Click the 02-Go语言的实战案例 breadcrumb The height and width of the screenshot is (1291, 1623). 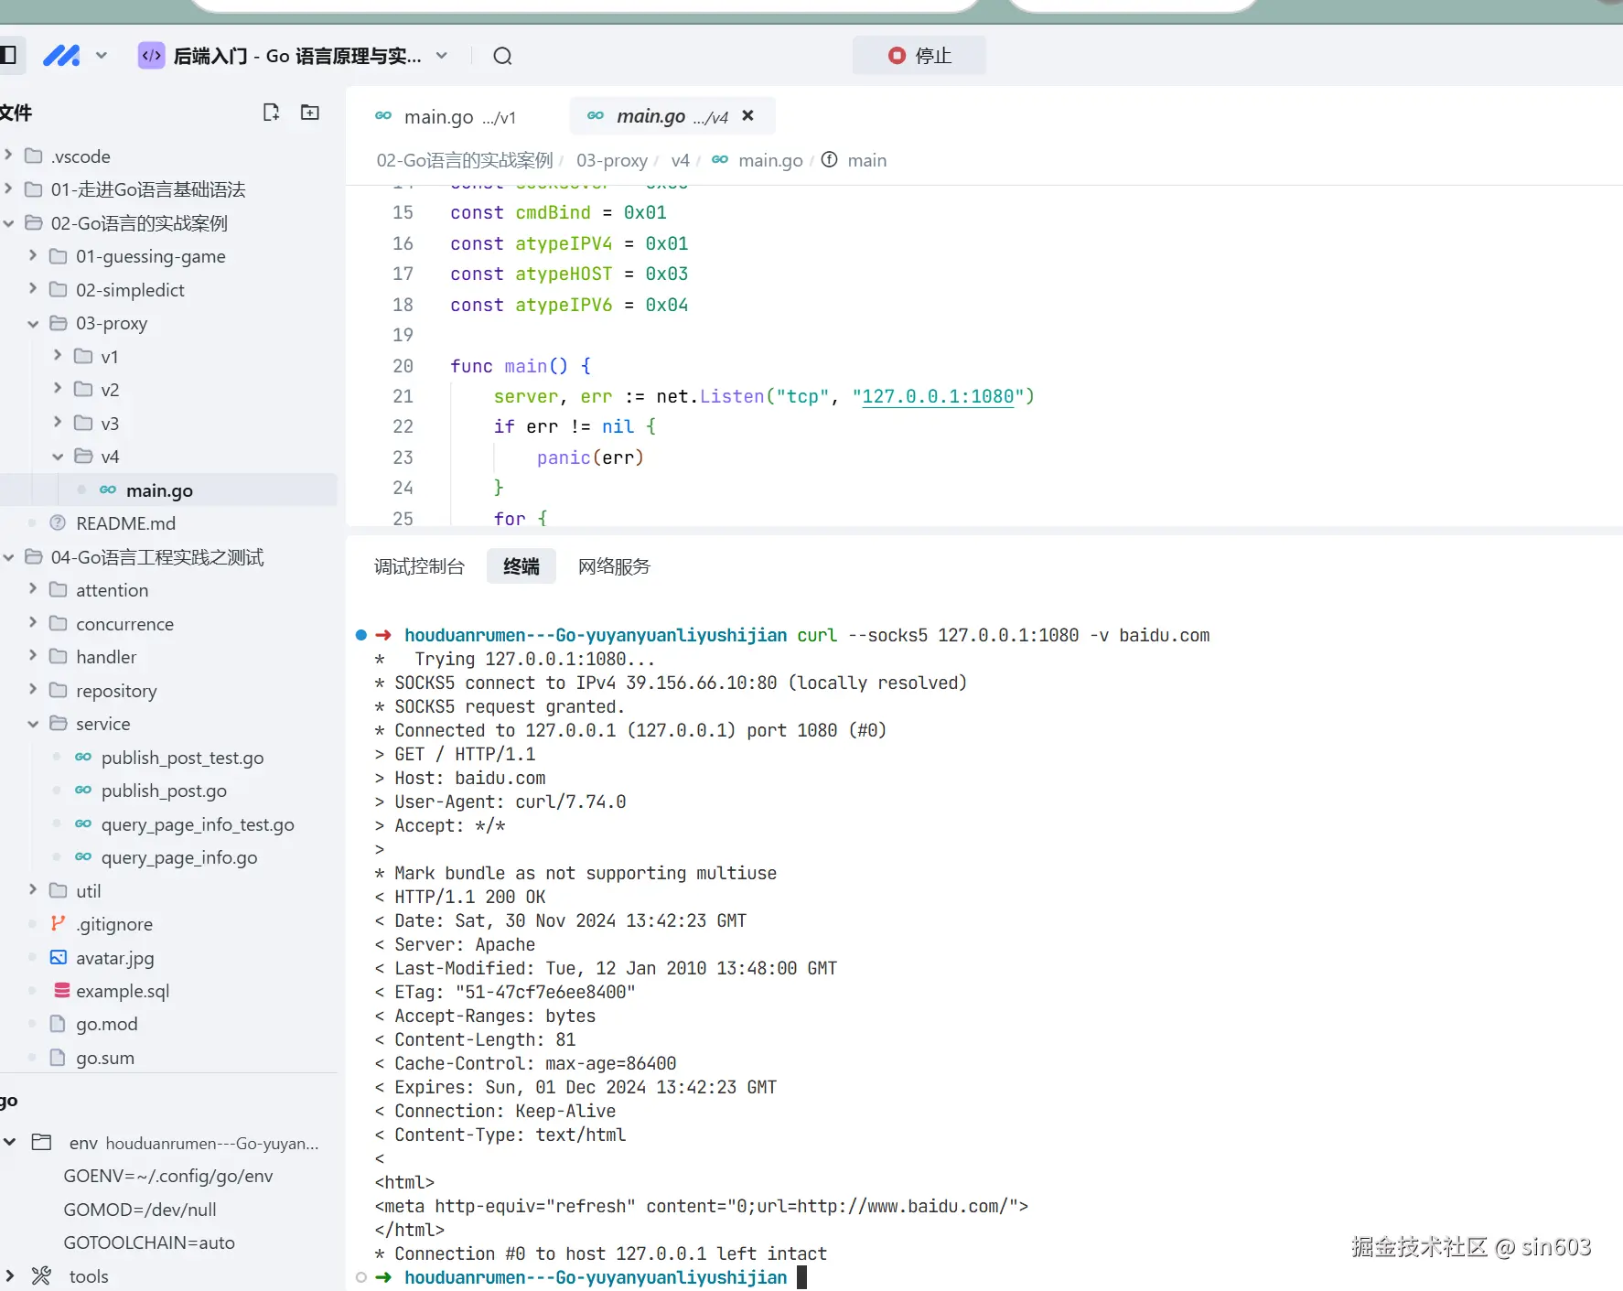coord(465,160)
